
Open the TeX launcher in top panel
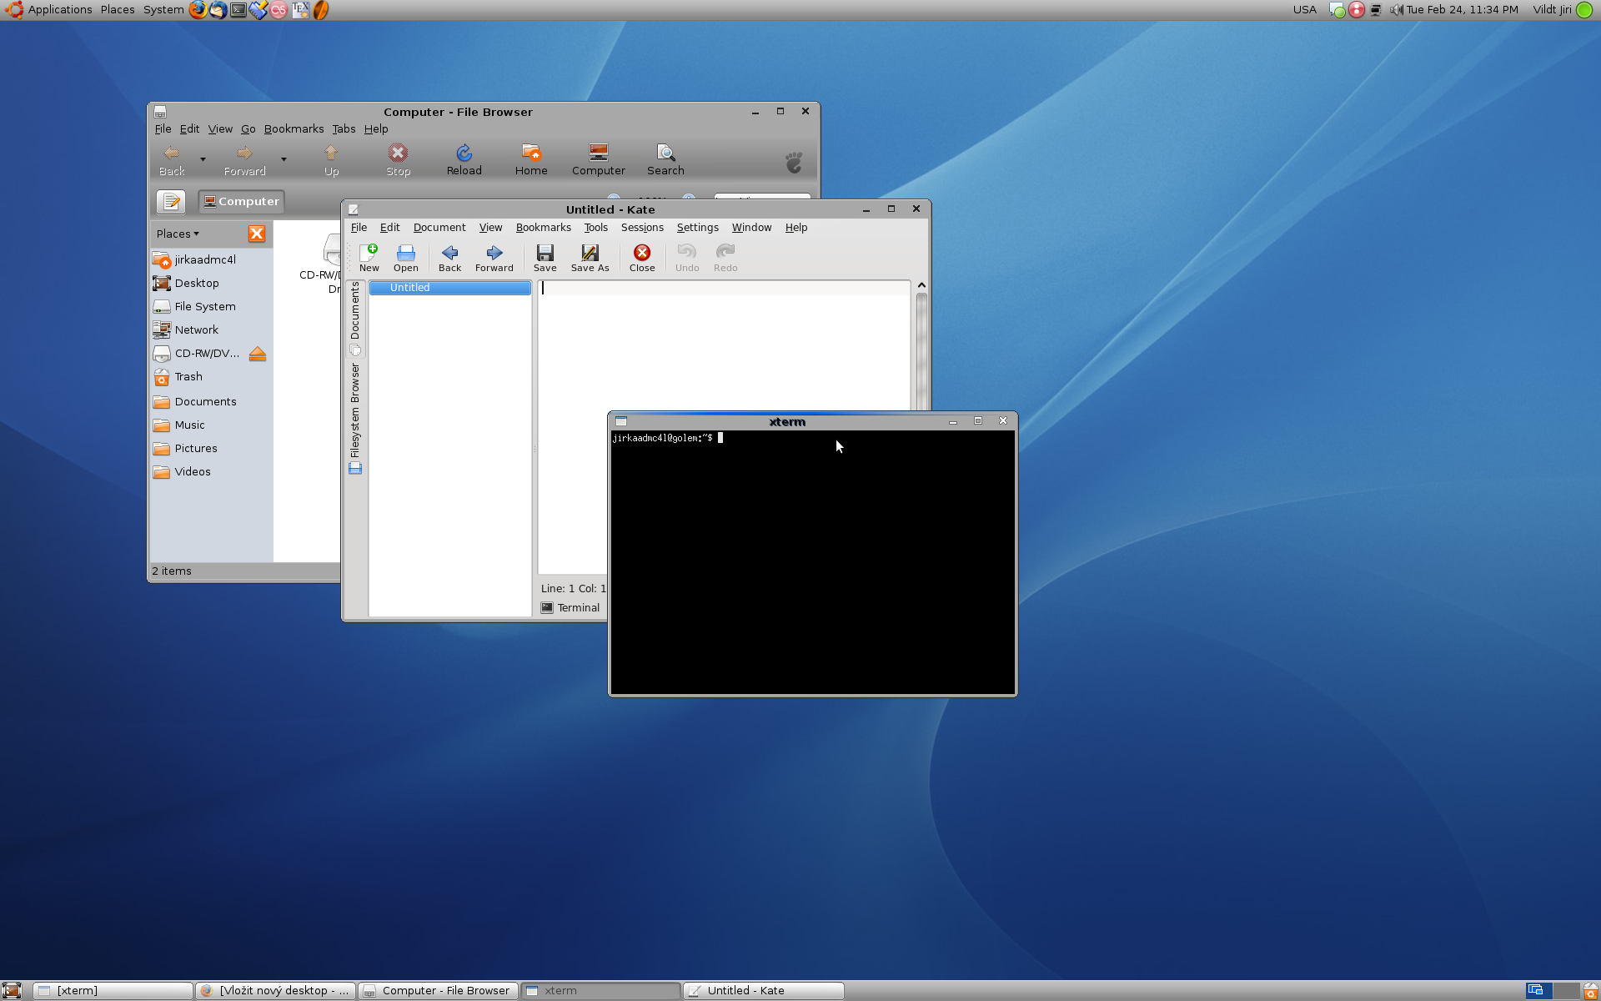click(x=300, y=10)
